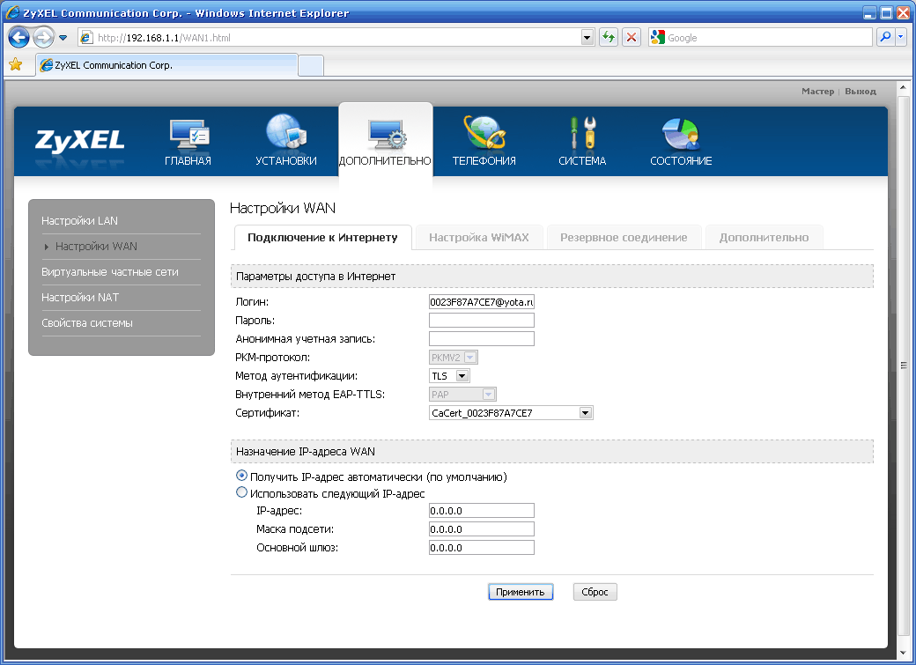Select 'Использовать следующий IP-адрес' radio option
This screenshot has height=665, width=916.
tap(241, 492)
